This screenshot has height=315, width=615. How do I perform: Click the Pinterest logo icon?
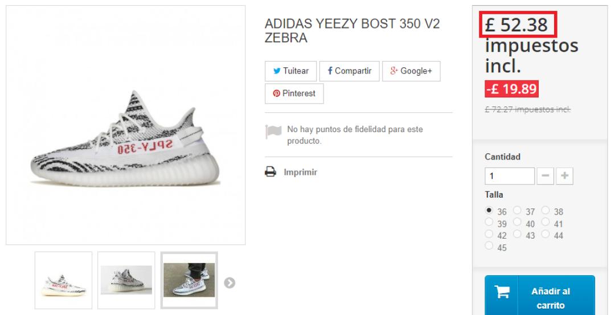(x=277, y=93)
